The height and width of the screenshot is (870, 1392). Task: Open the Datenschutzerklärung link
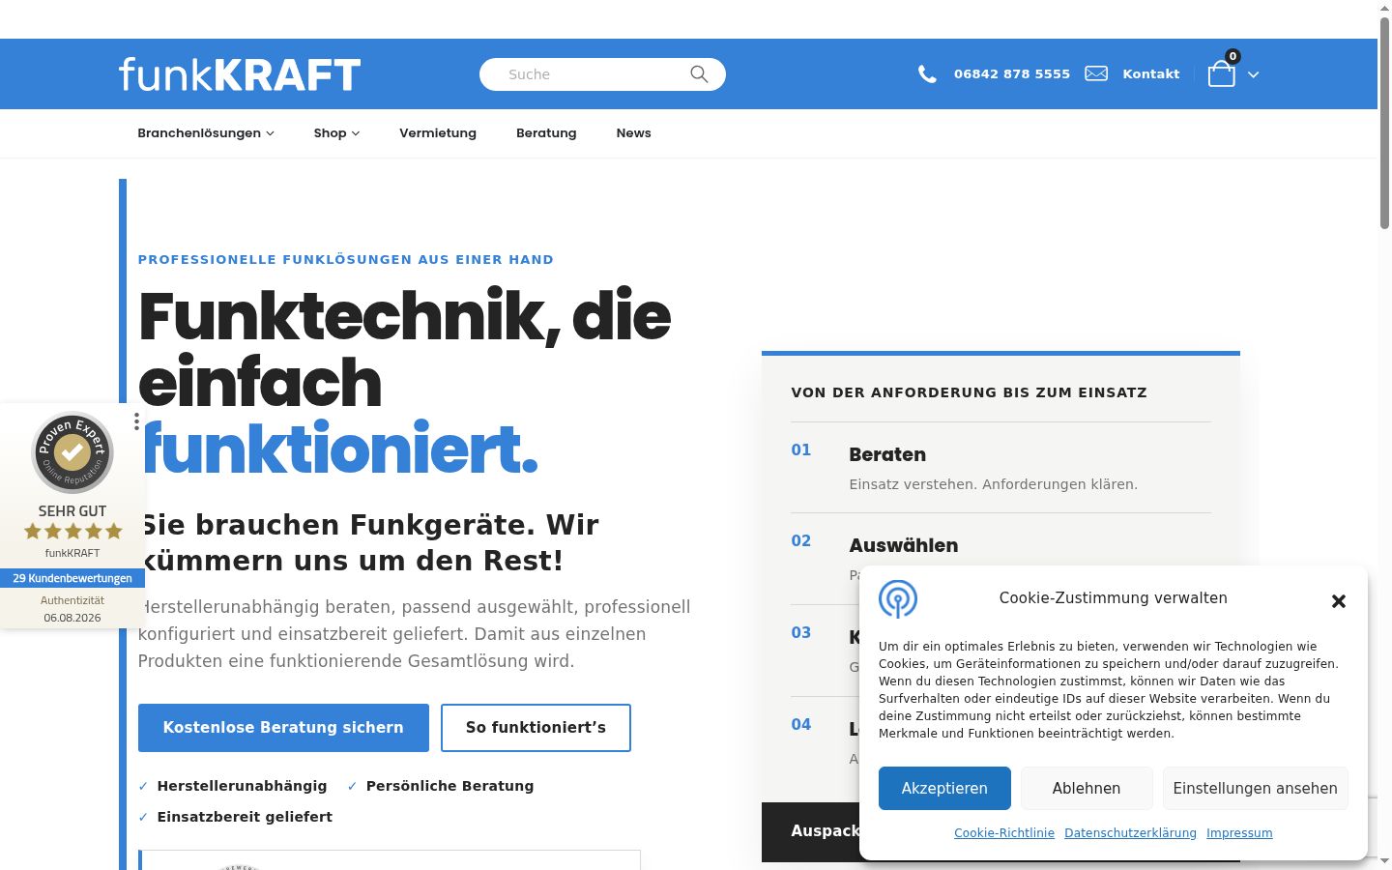[x=1130, y=833]
